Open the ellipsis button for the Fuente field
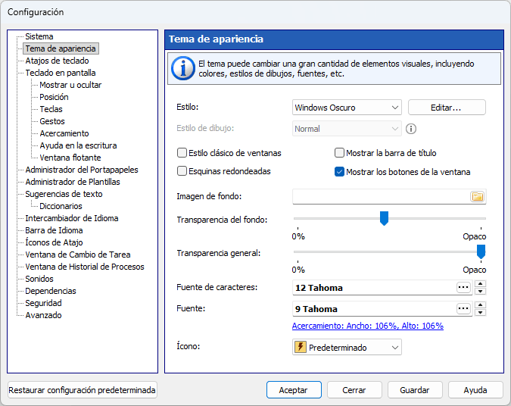Screen dimensions: 511x406 coord(463,308)
